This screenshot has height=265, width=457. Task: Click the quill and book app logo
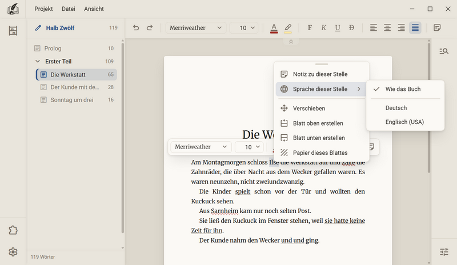point(13,9)
